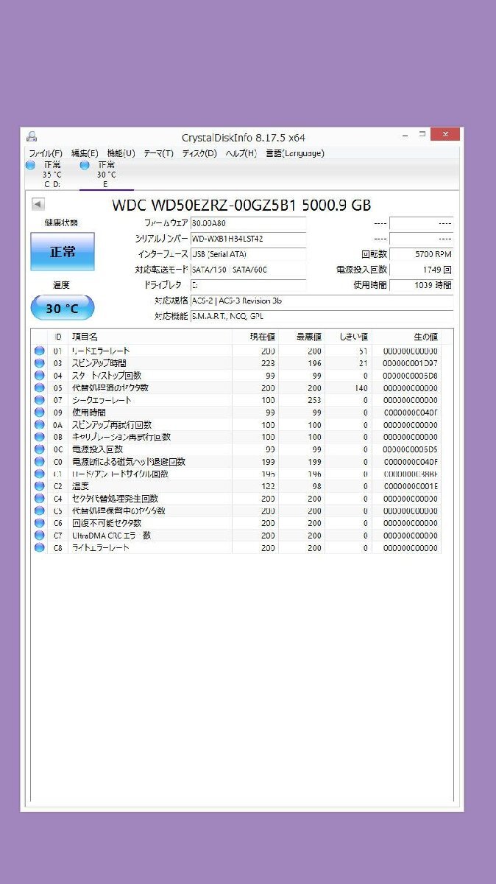This screenshot has width=496, height=884.
Task: Click the 最悪値 column header
Action: click(302, 337)
